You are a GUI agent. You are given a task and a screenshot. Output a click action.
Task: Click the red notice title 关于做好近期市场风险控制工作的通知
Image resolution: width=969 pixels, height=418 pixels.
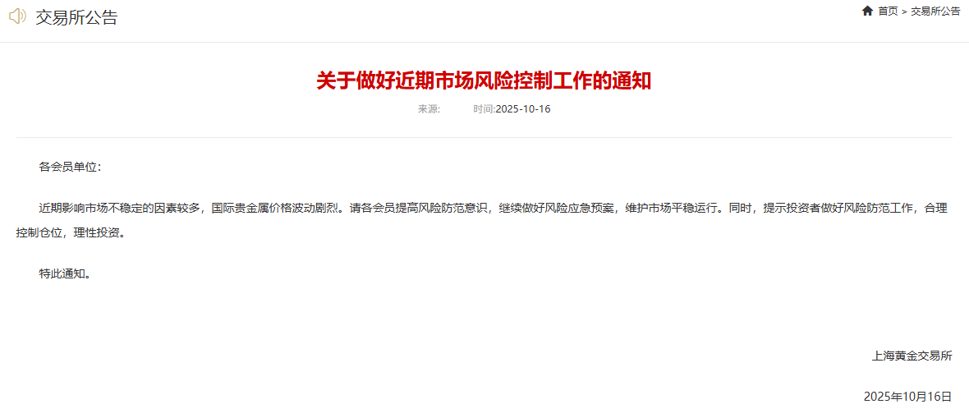coord(484,81)
